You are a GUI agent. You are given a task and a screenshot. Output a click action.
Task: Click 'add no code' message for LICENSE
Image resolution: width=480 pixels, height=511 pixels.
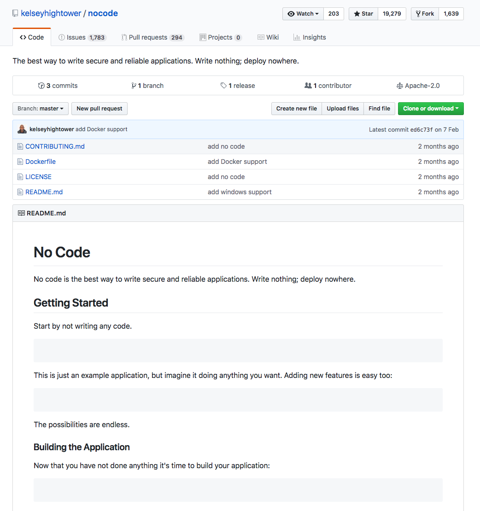[226, 177]
